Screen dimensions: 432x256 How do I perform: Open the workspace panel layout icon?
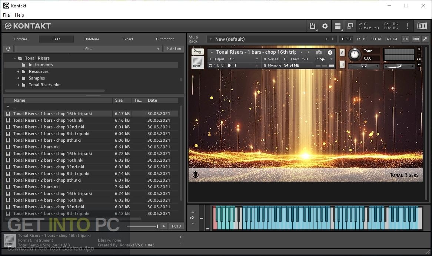point(338,26)
